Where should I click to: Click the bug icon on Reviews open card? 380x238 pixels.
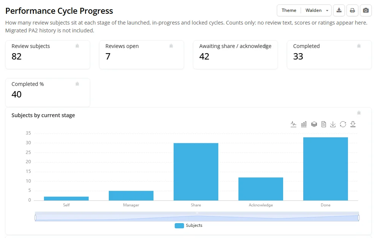point(171,46)
